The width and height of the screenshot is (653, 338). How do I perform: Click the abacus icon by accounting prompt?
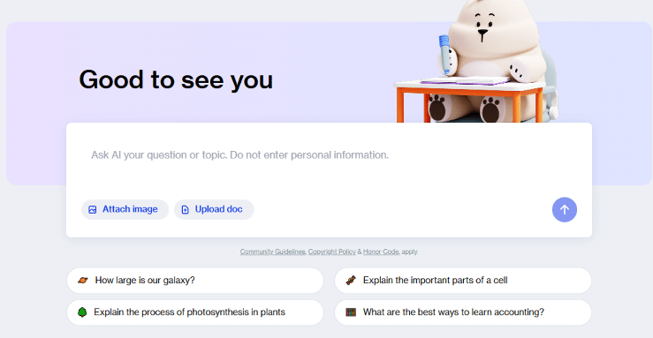pos(351,312)
